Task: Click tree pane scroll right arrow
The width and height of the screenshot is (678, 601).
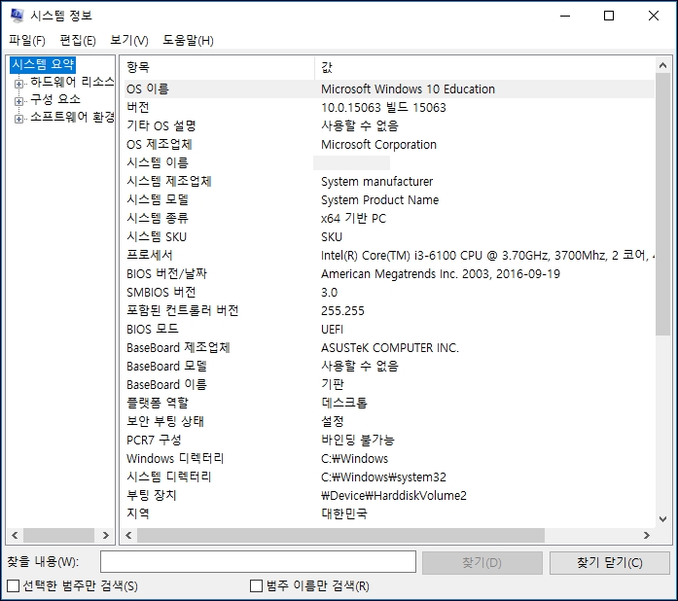Action: click(x=105, y=535)
